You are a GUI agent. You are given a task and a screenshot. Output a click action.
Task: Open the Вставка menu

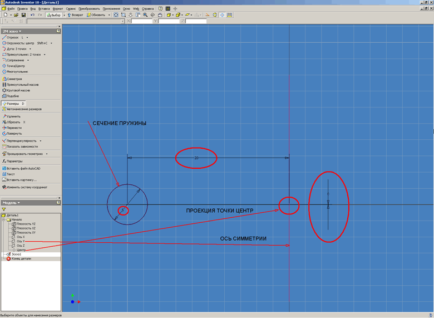[x=44, y=8]
